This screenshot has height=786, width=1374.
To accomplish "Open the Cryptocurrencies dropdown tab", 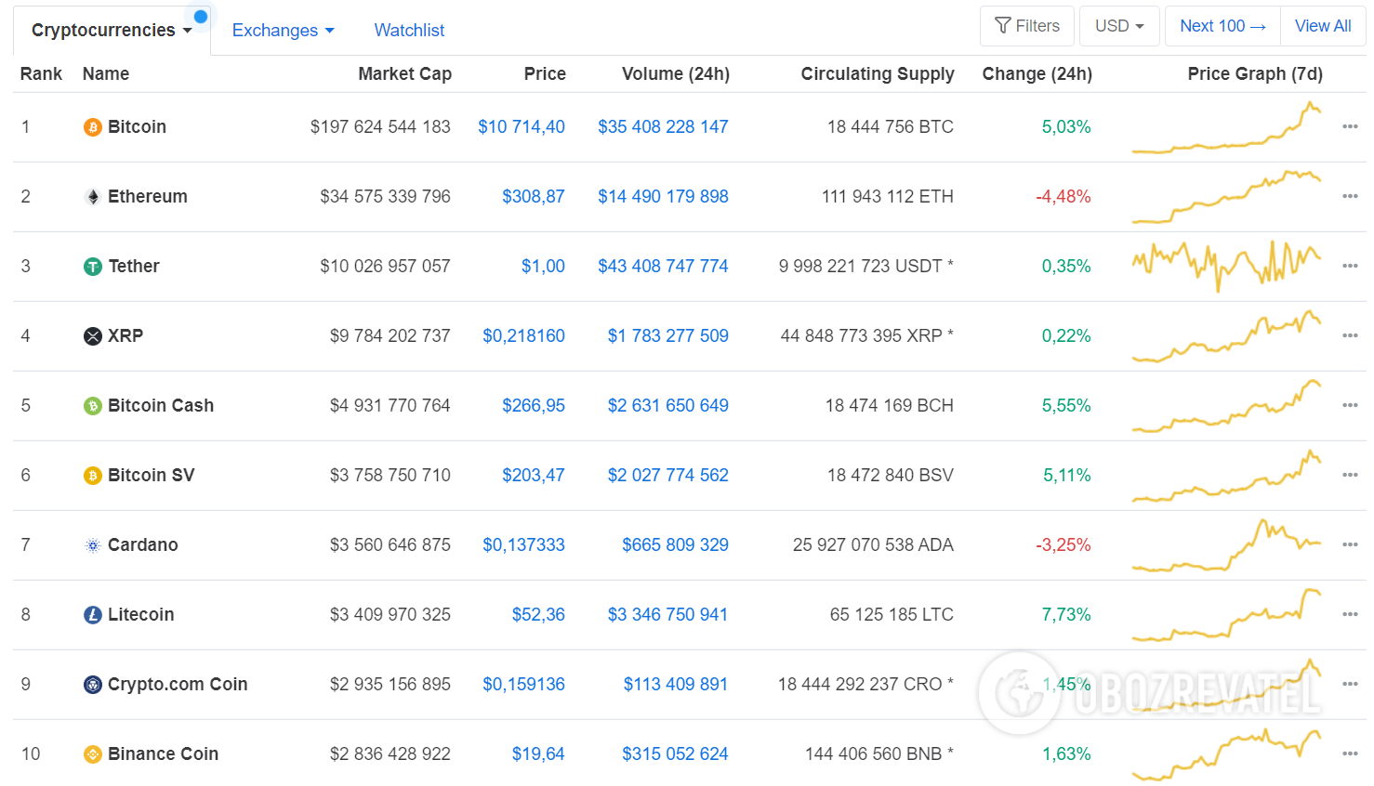I will pos(112,31).
